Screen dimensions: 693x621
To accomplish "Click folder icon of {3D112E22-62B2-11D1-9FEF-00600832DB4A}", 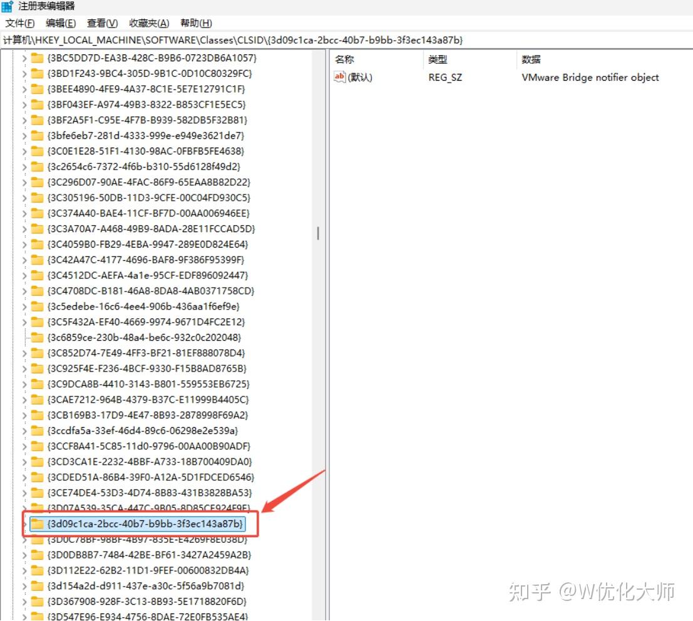I will [37, 570].
